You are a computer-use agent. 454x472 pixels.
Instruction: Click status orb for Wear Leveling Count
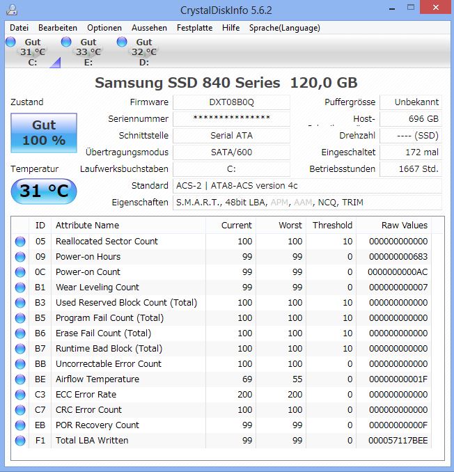pos(20,288)
